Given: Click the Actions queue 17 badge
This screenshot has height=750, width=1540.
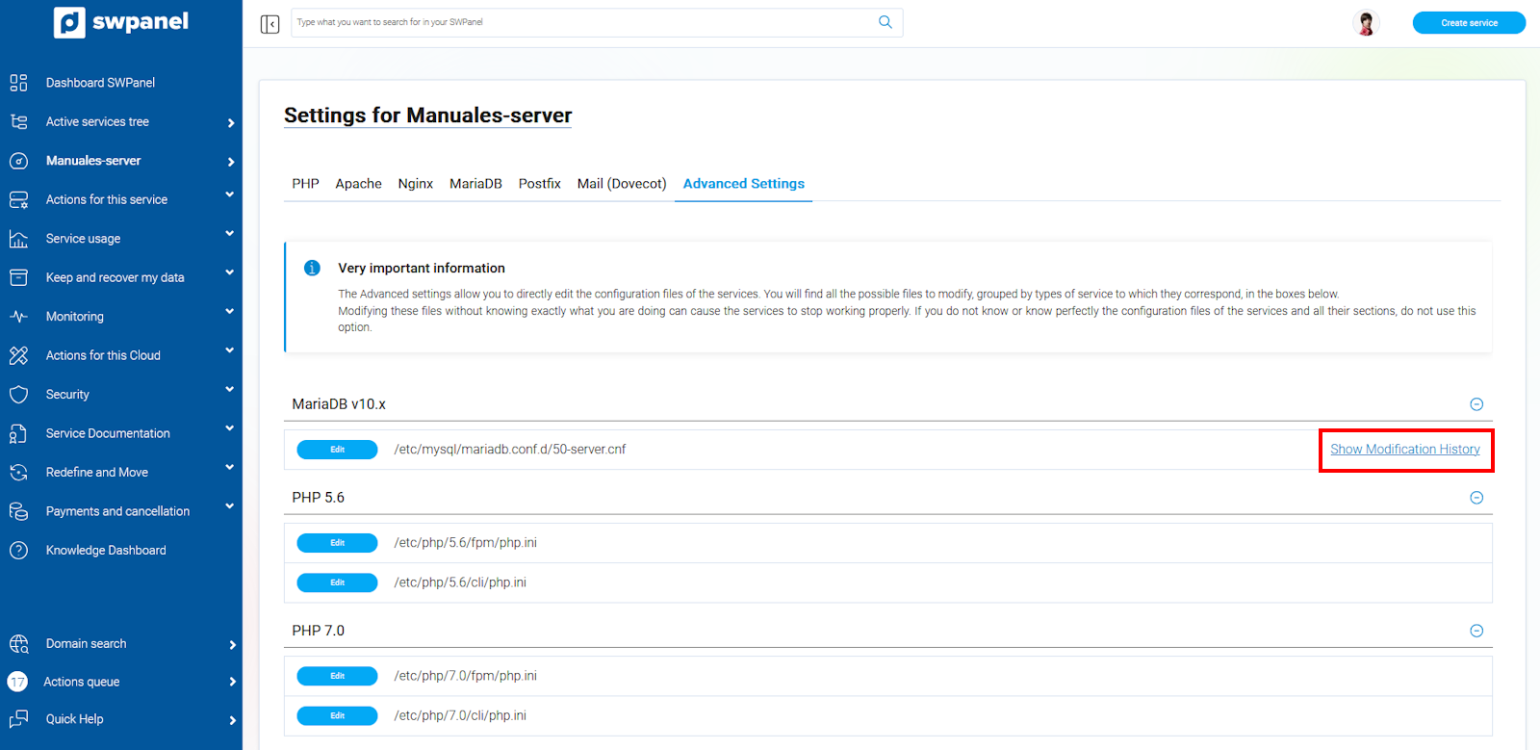Looking at the screenshot, I should click(17, 682).
